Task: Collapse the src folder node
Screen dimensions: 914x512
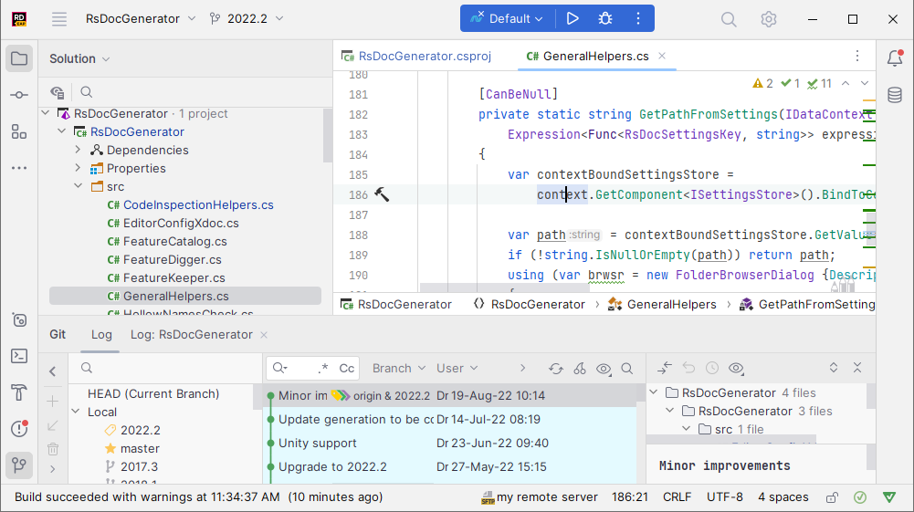Action: click(79, 186)
